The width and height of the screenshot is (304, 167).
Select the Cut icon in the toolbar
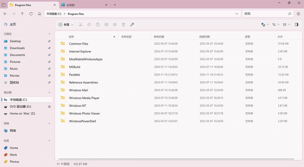pyautogui.click(x=81, y=24)
